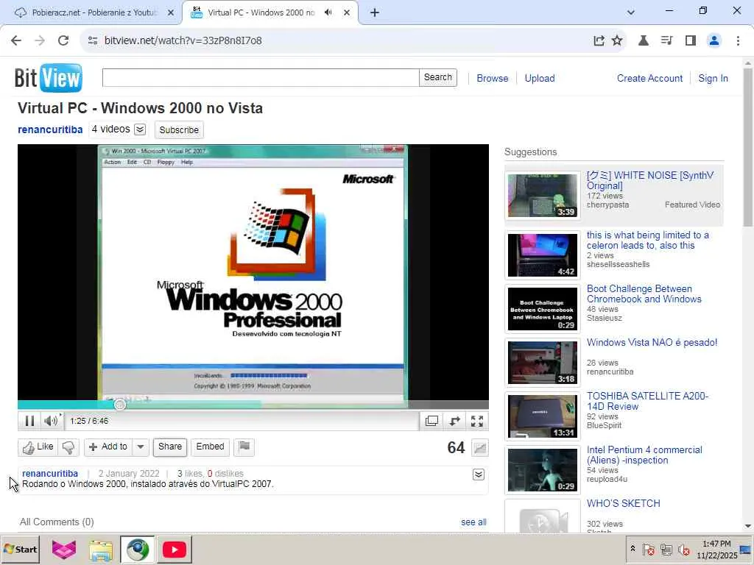Reload the current page
This screenshot has width=754, height=565.
63,40
